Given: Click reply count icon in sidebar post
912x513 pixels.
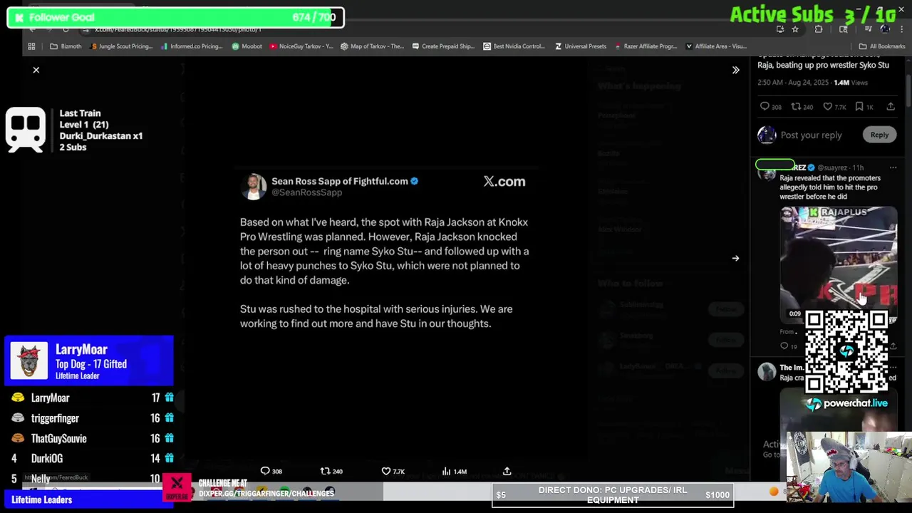Looking at the screenshot, I should tap(765, 107).
